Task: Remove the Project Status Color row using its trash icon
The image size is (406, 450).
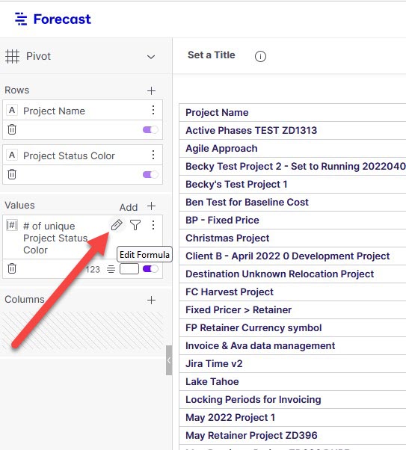Action: click(x=12, y=174)
